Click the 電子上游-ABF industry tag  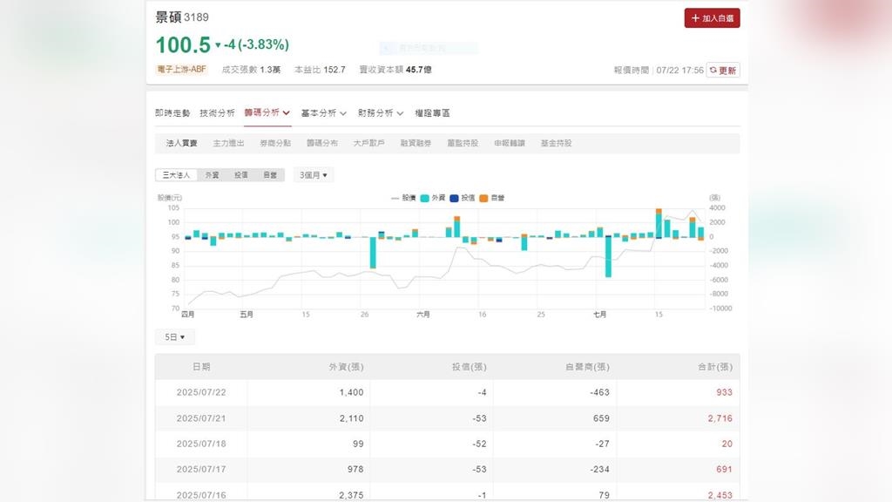pyautogui.click(x=182, y=70)
